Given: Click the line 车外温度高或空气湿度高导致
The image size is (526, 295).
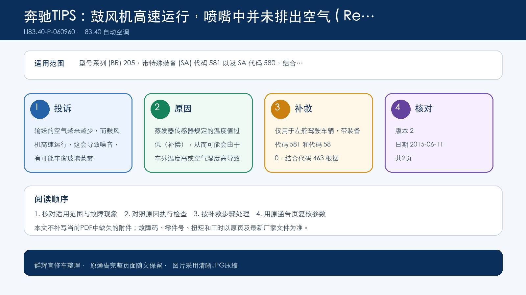Looking at the screenshot, I should (x=197, y=158).
